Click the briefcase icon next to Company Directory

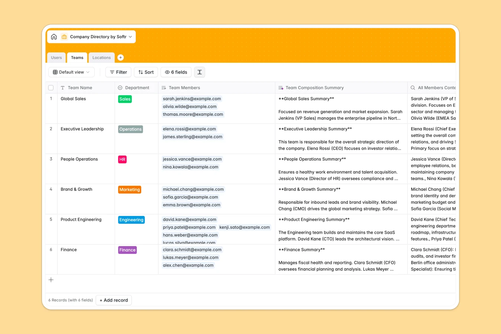point(64,36)
